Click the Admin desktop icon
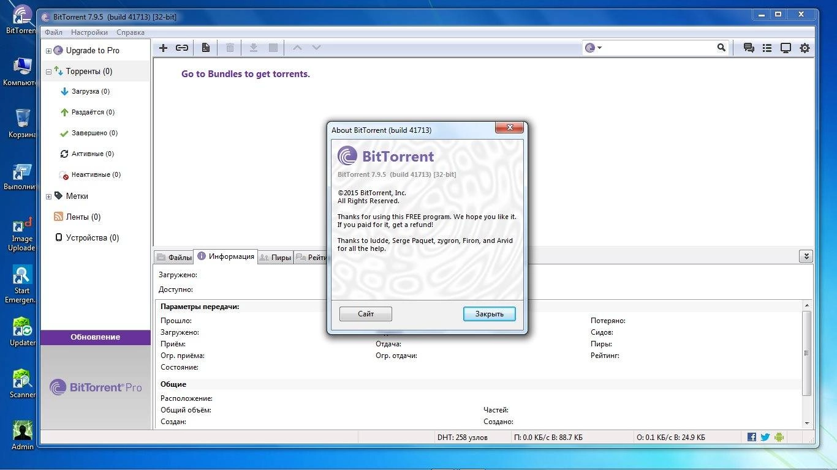837x470 pixels. click(23, 435)
